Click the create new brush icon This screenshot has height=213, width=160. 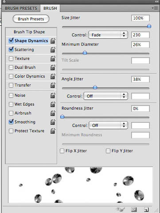(x=146, y=209)
